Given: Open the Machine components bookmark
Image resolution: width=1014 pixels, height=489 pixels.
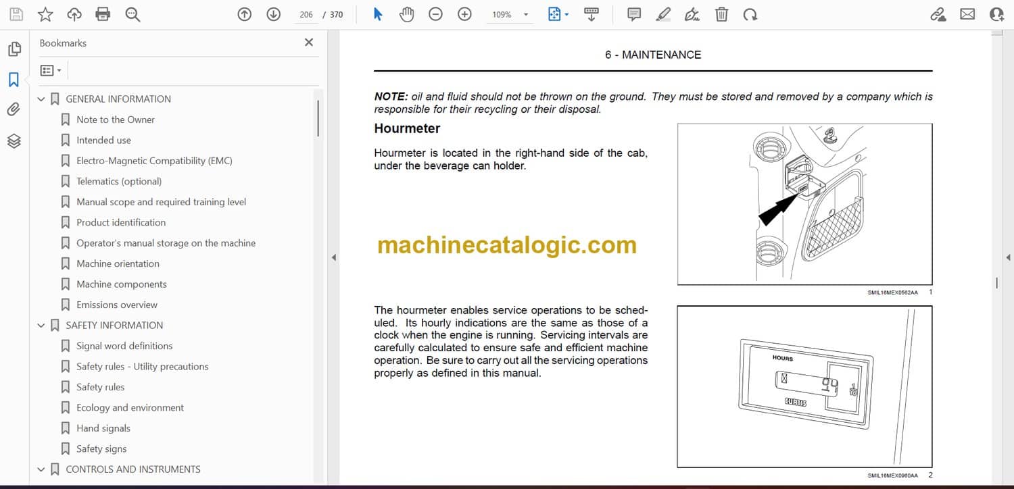Looking at the screenshot, I should tap(121, 284).
